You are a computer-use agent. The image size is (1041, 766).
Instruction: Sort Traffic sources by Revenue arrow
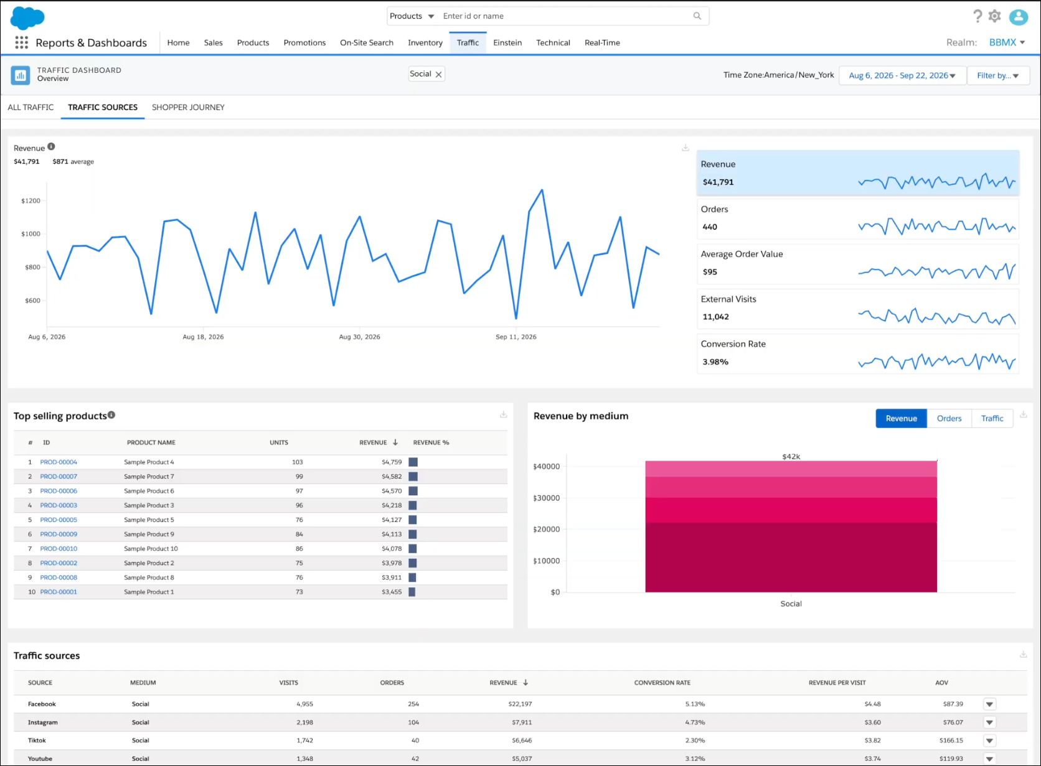coord(525,683)
